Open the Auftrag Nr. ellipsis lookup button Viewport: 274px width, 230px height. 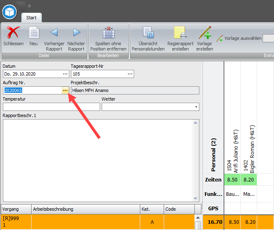(x=65, y=90)
